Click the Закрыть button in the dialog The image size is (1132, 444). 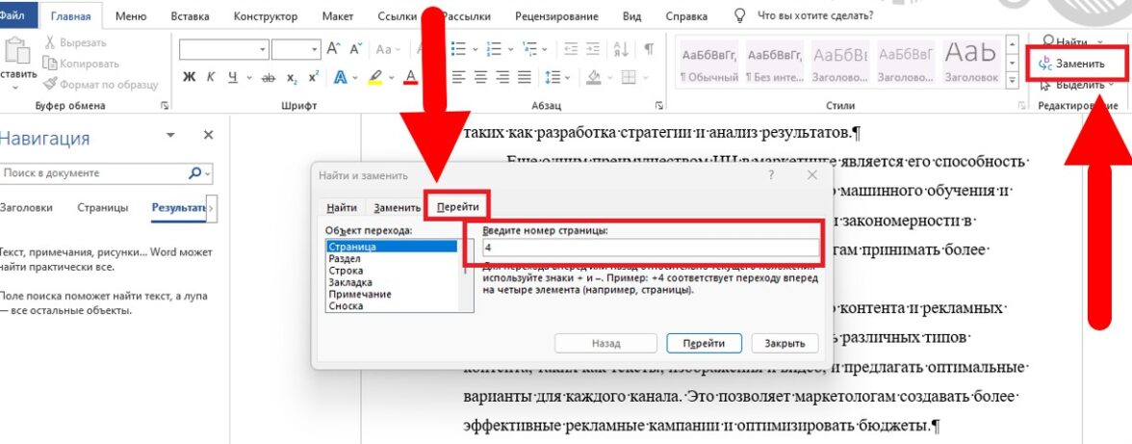pyautogui.click(x=785, y=344)
